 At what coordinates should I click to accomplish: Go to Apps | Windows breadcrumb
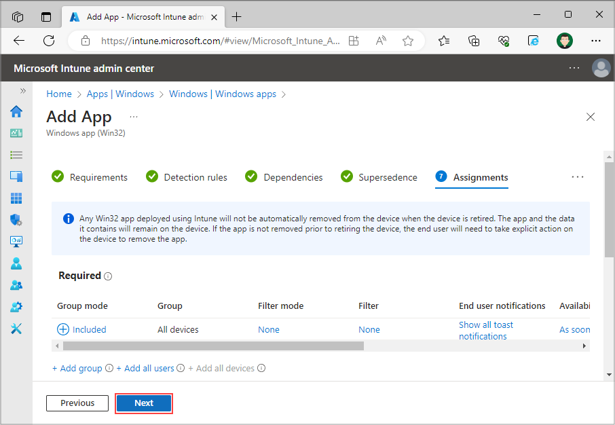click(x=120, y=94)
